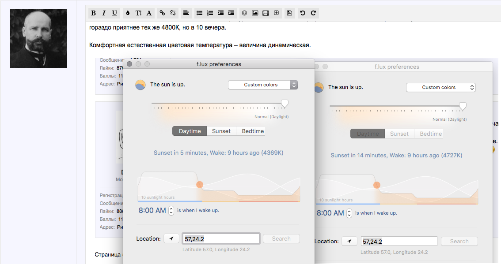Toggle underline formatting in the toolbar
Viewport: 501px width, 264px height.
click(114, 13)
